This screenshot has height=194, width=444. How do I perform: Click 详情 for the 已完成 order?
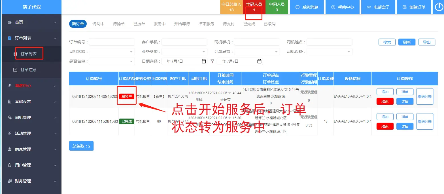click(405, 126)
